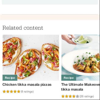Click Recipe badge on the tikka masala image

[x=69, y=78]
